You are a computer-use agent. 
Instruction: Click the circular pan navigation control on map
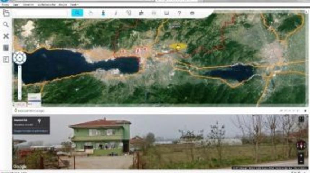[x=19, y=58]
